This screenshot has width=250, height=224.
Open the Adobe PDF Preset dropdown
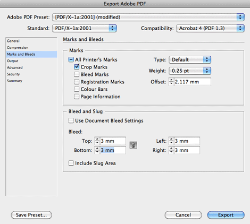coord(148,17)
